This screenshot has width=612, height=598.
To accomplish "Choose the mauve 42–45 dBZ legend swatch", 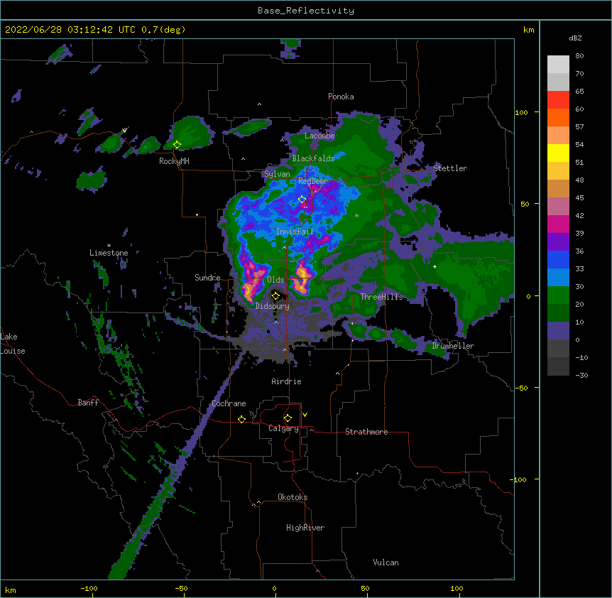I will click(x=558, y=207).
